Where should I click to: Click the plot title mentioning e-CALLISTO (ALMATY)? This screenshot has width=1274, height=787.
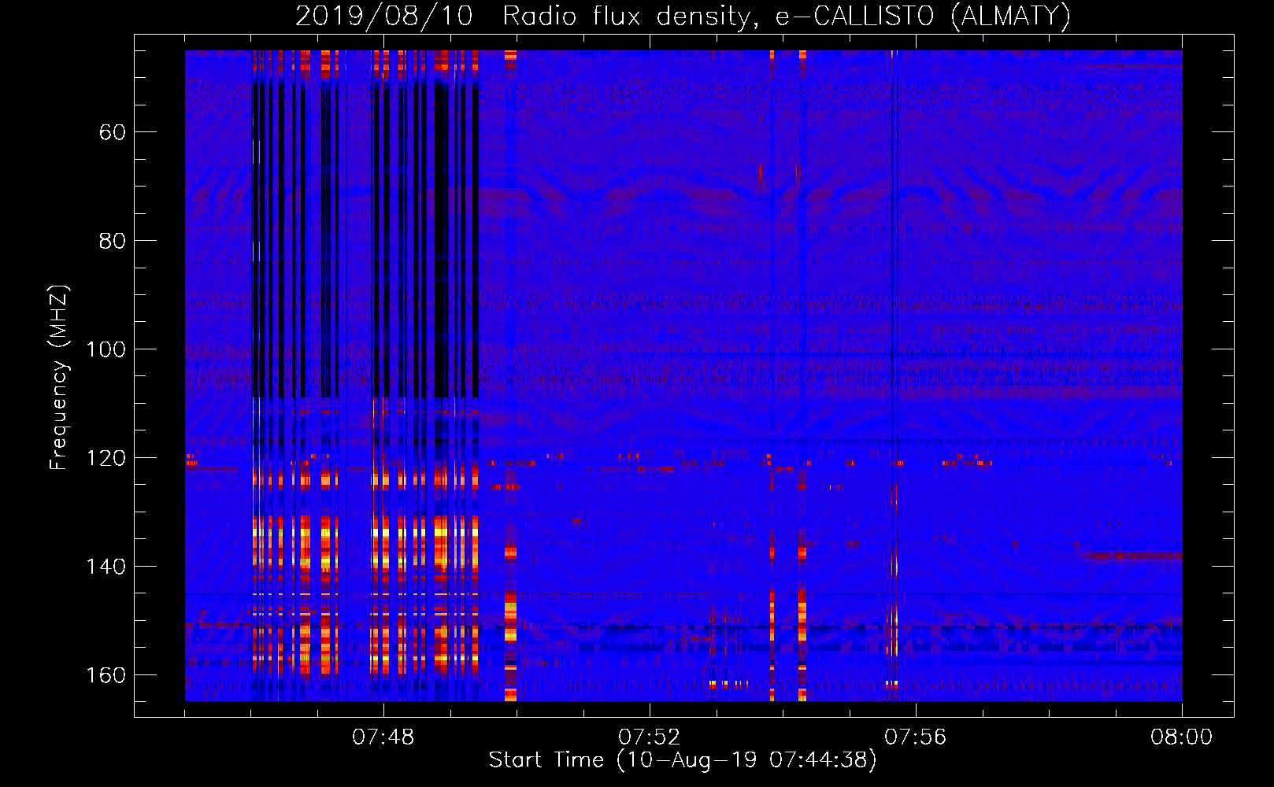point(683,16)
